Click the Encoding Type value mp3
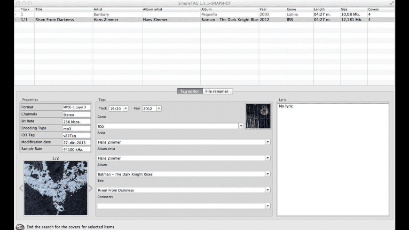 77,129
